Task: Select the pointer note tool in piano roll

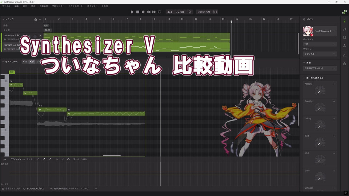Action: click(25, 62)
